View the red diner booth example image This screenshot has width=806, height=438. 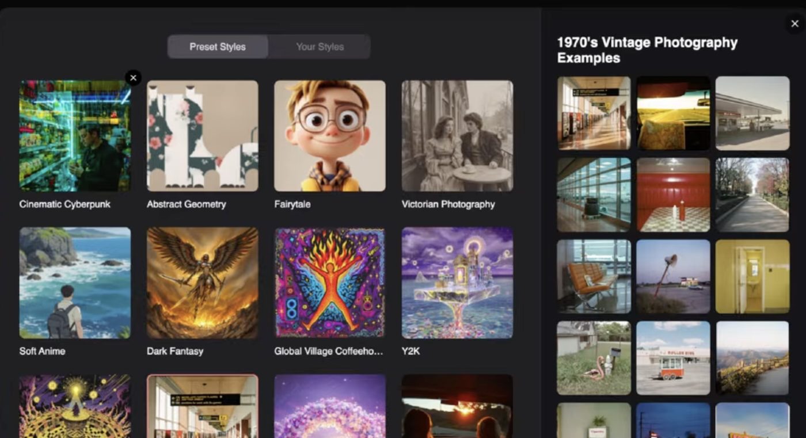click(673, 195)
